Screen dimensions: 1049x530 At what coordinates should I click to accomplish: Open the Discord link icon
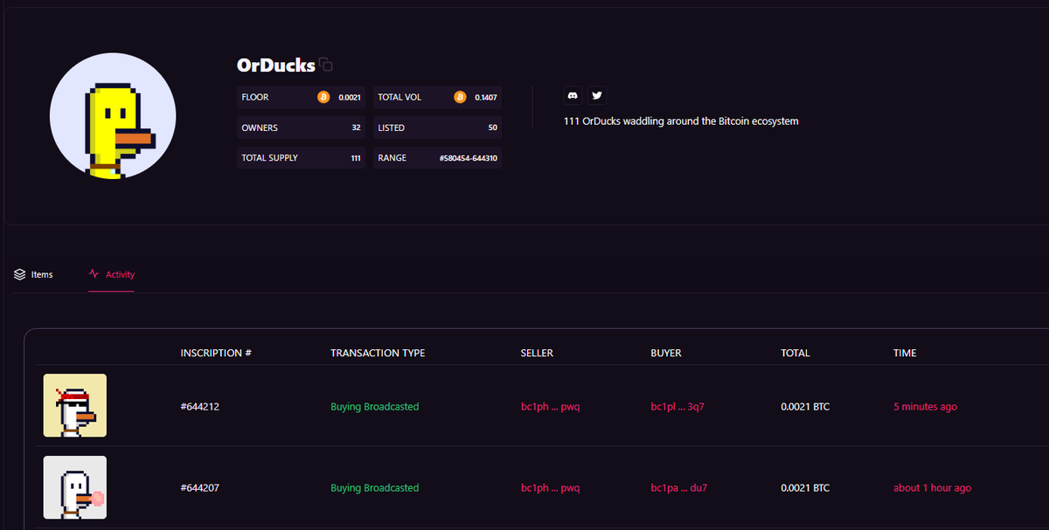tap(573, 95)
